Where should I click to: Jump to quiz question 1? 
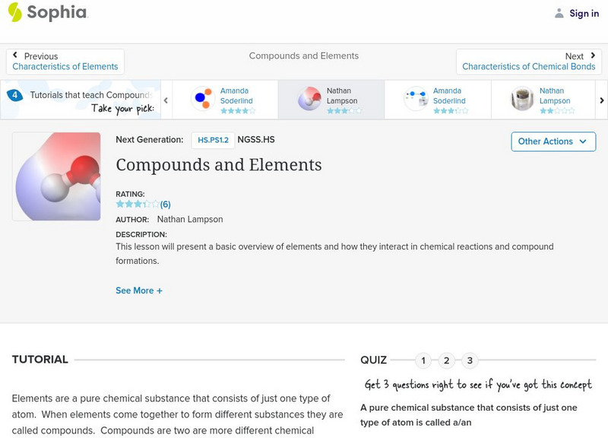pos(424,360)
